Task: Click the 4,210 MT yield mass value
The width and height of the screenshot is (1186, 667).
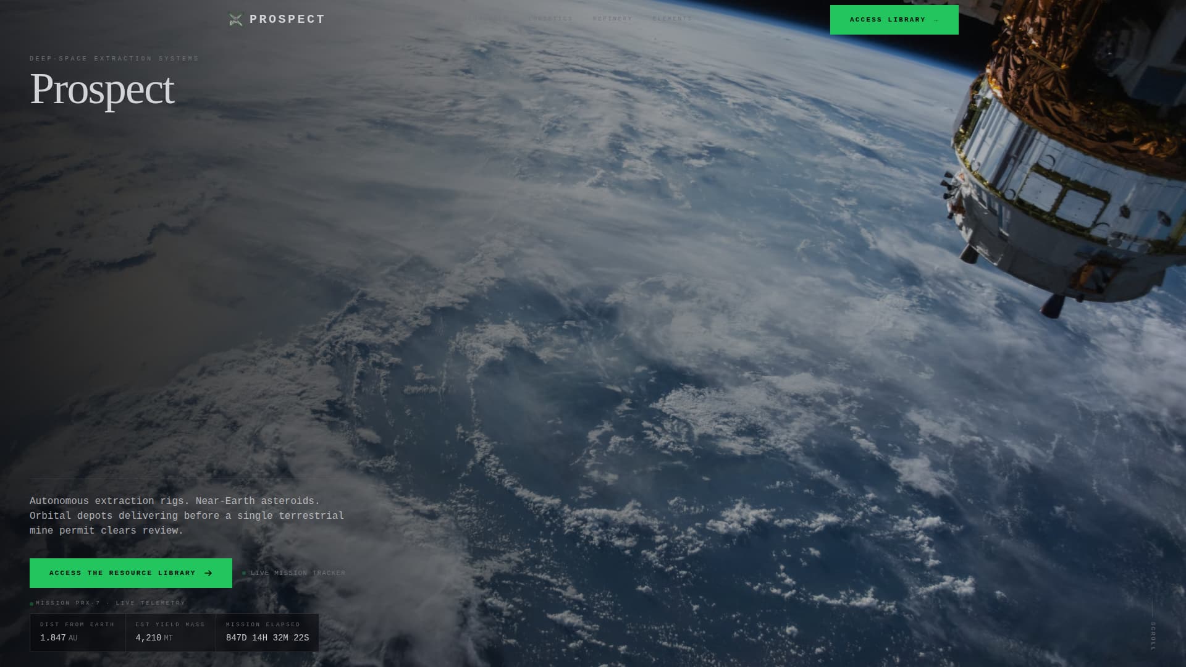Action: pos(154,638)
